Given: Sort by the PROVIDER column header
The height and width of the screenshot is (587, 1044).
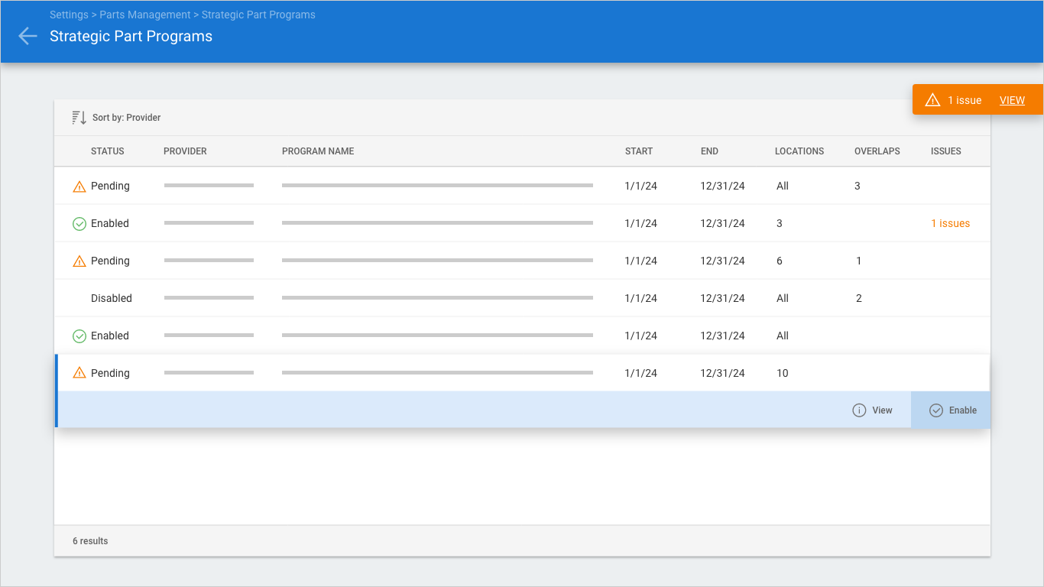Looking at the screenshot, I should [185, 151].
